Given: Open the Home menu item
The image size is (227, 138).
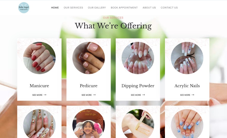Looking at the screenshot, I should point(55,8).
